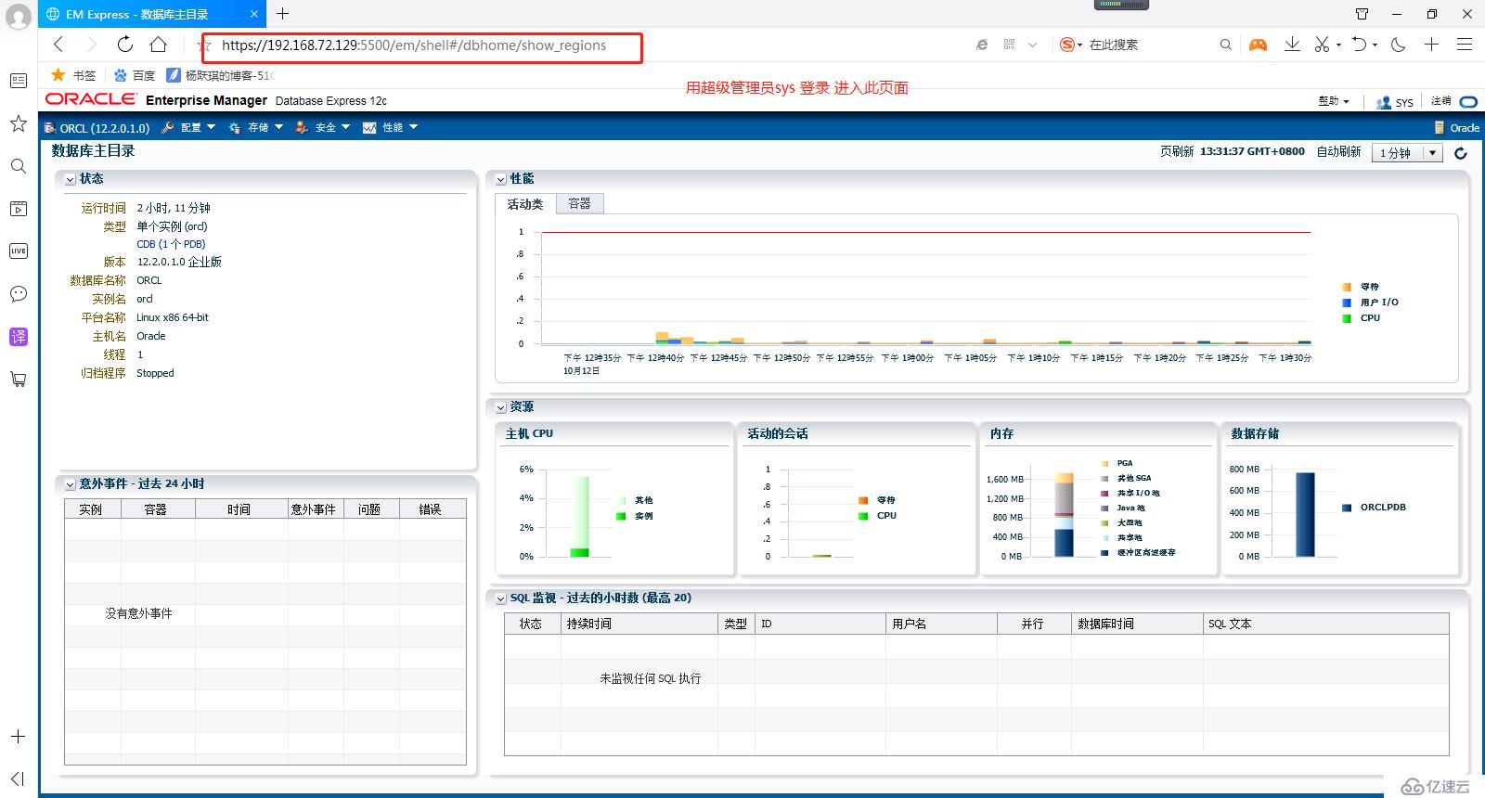The width and height of the screenshot is (1485, 798).
Task: Collapse the 状态 section
Action: [x=70, y=179]
